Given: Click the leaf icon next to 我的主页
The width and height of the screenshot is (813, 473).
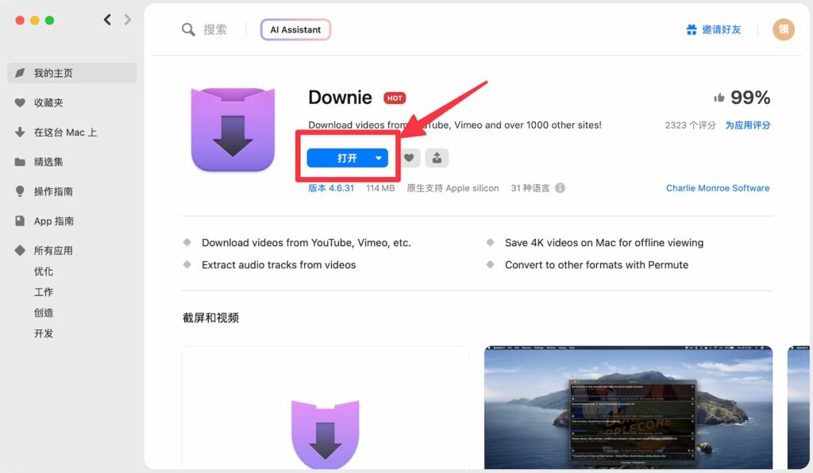Looking at the screenshot, I should pyautogui.click(x=20, y=72).
